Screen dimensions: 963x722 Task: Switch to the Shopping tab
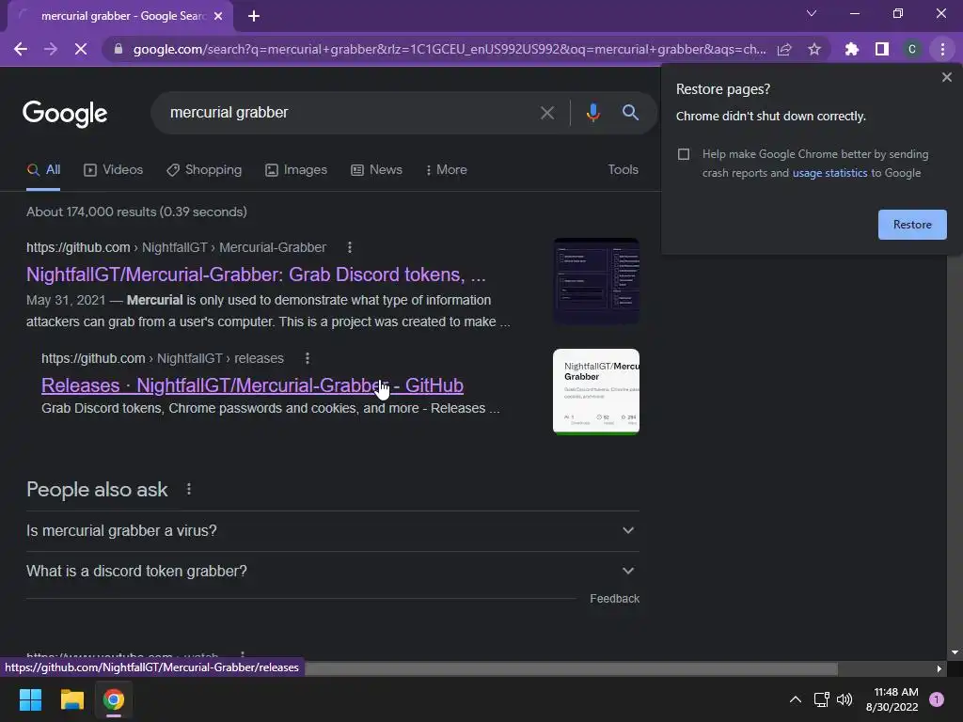point(204,170)
